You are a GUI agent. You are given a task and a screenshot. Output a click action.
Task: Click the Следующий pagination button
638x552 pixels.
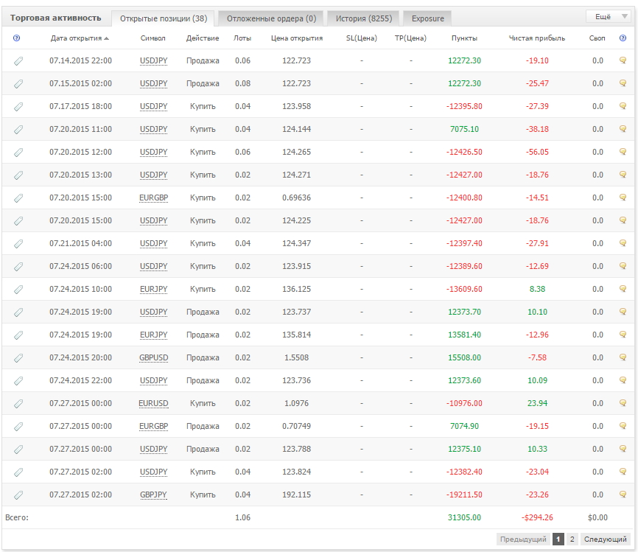coord(606,539)
